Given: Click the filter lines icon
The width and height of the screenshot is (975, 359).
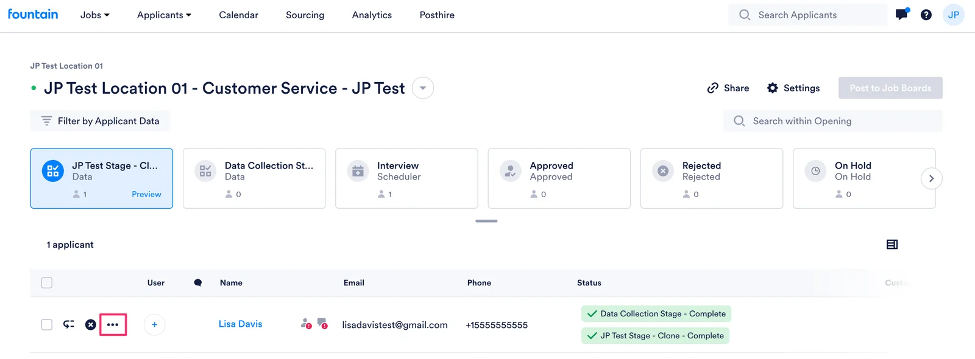Looking at the screenshot, I should pos(46,121).
